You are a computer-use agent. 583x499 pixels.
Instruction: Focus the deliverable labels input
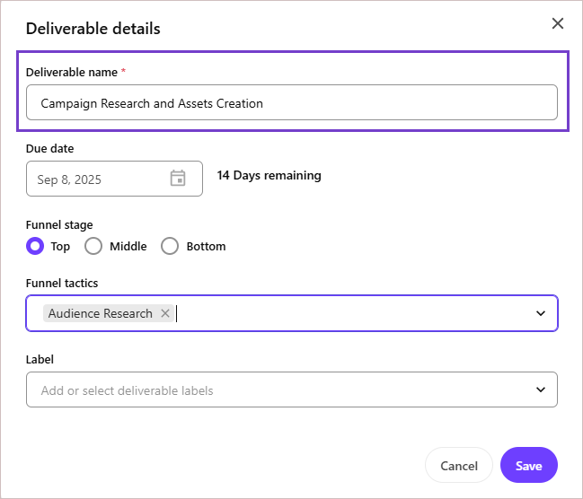tap(292, 390)
